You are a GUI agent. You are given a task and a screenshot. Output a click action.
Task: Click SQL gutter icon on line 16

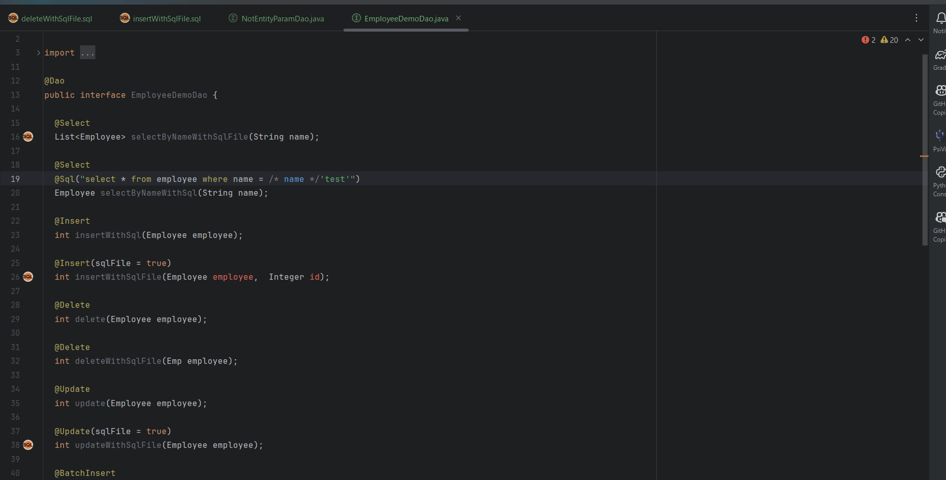tap(28, 137)
